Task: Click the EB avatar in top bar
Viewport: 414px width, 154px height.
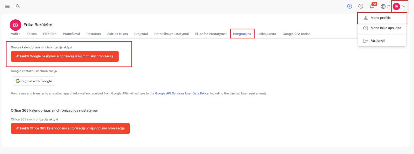Action: click(x=396, y=6)
